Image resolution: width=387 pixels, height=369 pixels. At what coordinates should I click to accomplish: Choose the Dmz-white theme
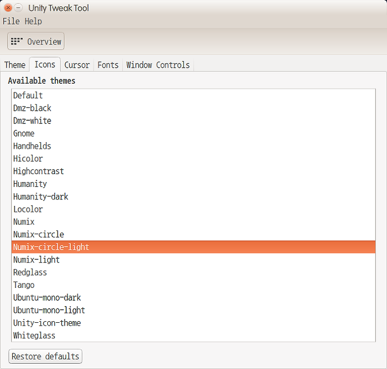(x=193, y=121)
